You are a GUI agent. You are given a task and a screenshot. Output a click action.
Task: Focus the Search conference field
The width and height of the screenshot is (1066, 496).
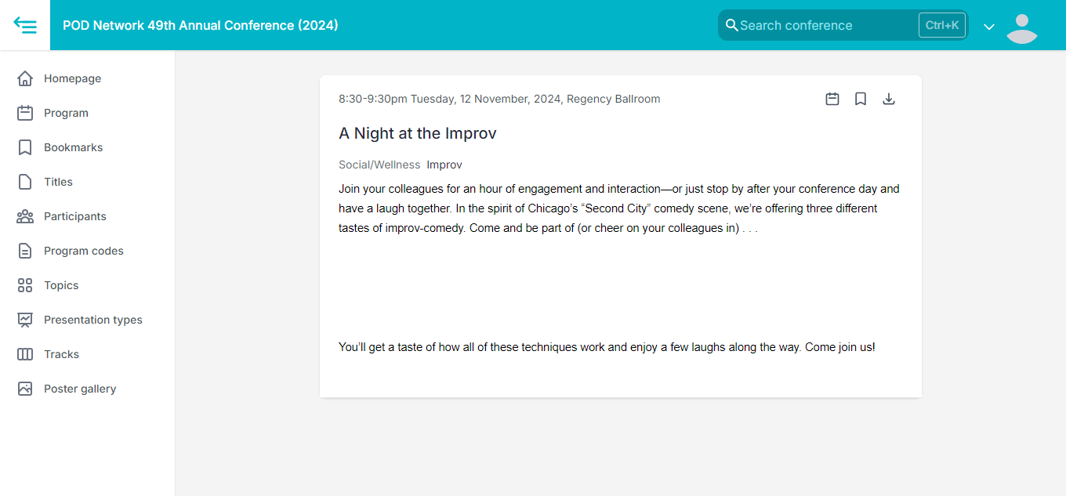[x=823, y=25]
